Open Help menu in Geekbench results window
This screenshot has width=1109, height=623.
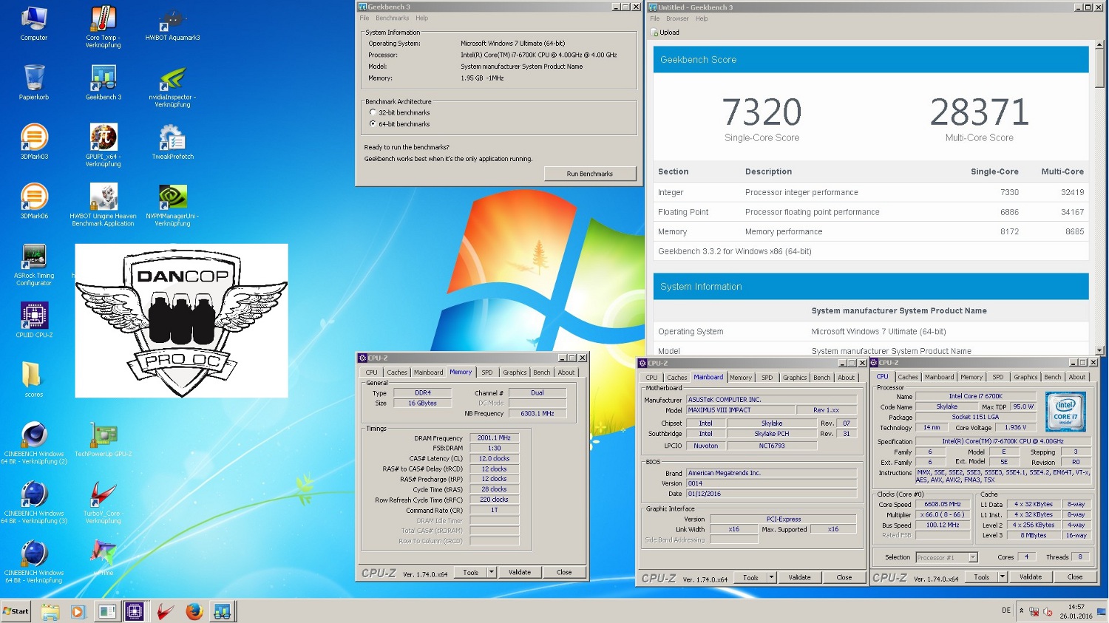point(702,18)
